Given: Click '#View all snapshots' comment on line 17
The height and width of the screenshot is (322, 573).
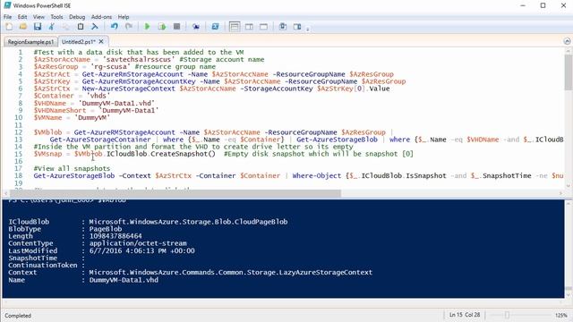Looking at the screenshot, I should pos(72,168).
